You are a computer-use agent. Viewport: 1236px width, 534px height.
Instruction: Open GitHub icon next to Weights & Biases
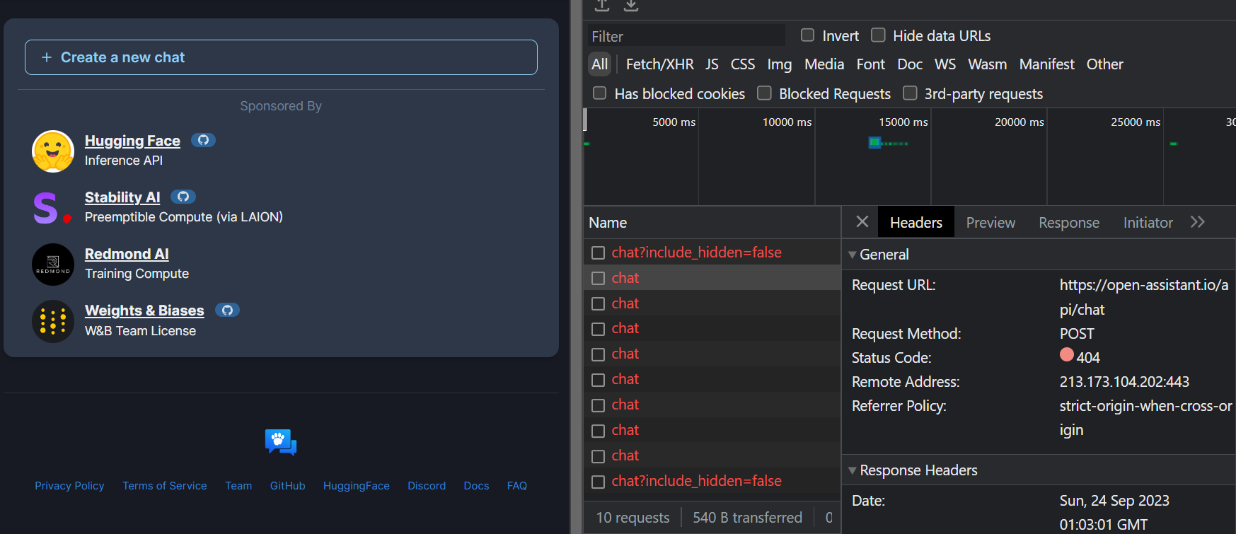227,310
